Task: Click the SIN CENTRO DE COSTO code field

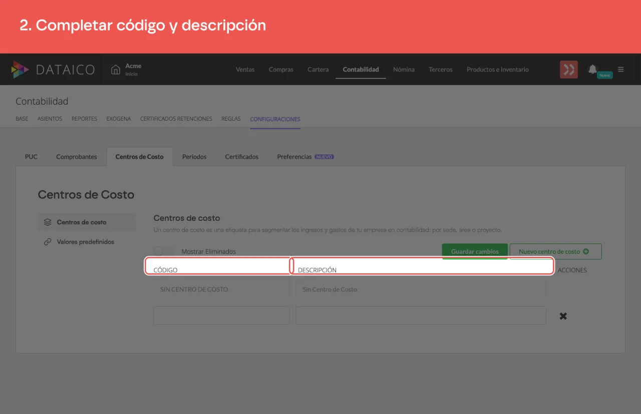Action: pos(221,289)
